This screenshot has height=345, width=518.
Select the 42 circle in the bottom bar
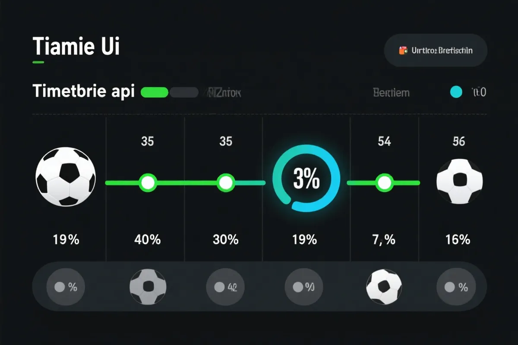(x=225, y=287)
